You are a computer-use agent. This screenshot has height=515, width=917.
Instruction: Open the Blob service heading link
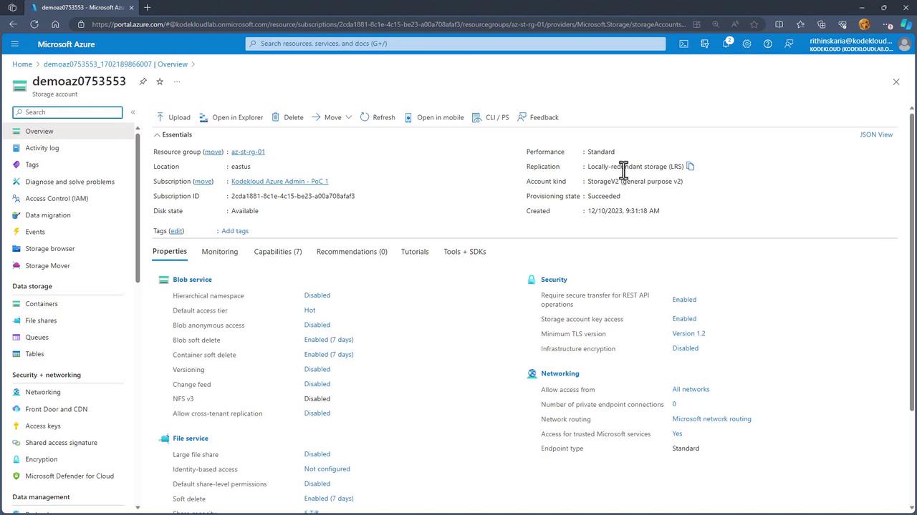[192, 280]
